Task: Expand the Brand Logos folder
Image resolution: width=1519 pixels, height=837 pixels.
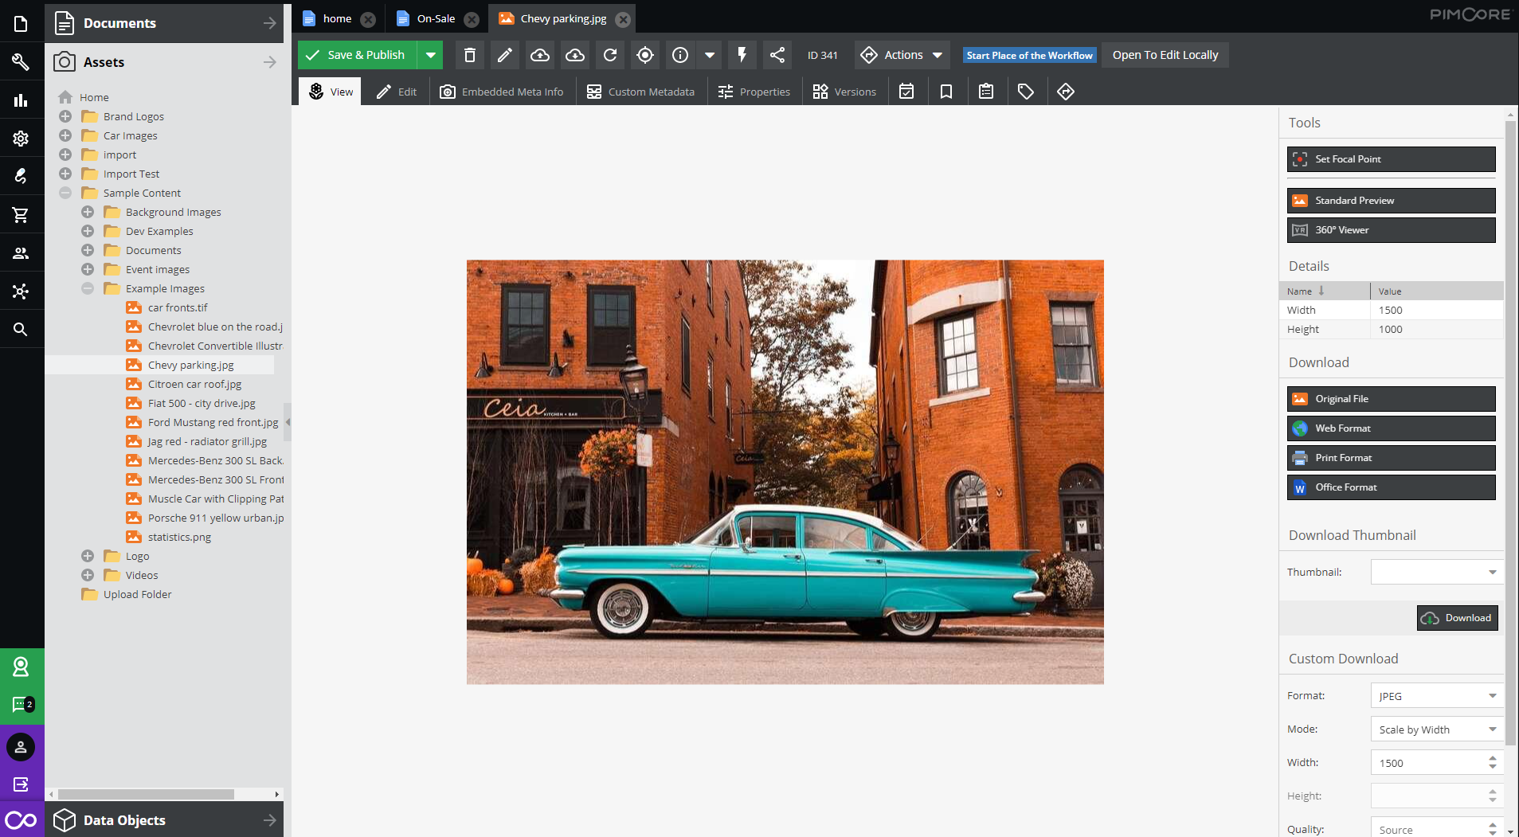Action: coord(65,116)
